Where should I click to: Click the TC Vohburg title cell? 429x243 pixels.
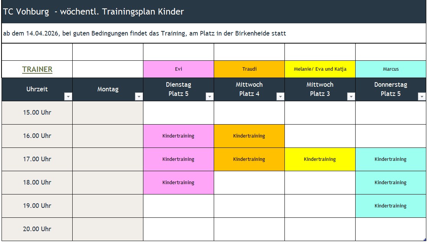(214, 12)
